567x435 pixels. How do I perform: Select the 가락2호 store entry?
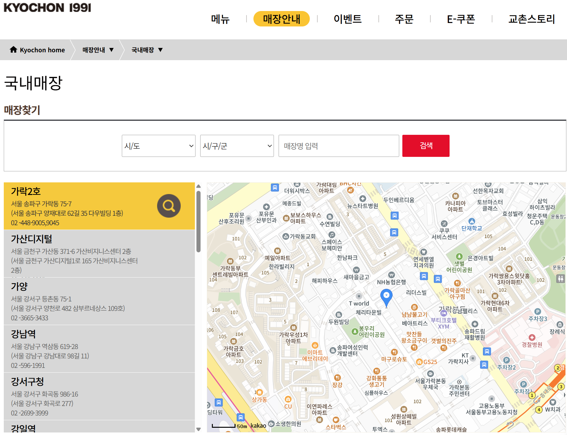click(x=99, y=206)
